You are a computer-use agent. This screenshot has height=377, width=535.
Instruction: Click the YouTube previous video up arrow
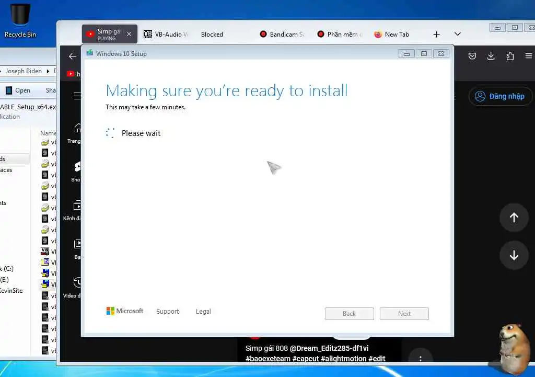pos(514,218)
